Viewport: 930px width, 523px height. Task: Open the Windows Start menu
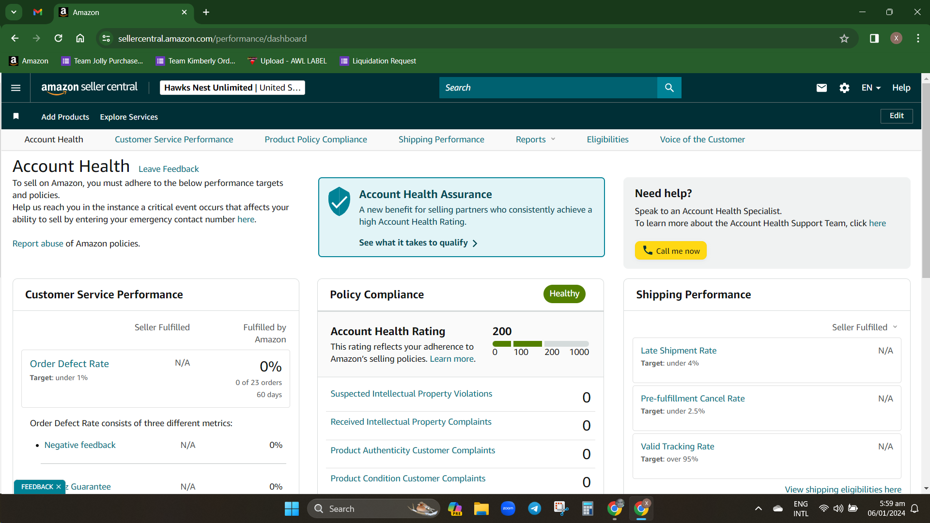(x=292, y=508)
